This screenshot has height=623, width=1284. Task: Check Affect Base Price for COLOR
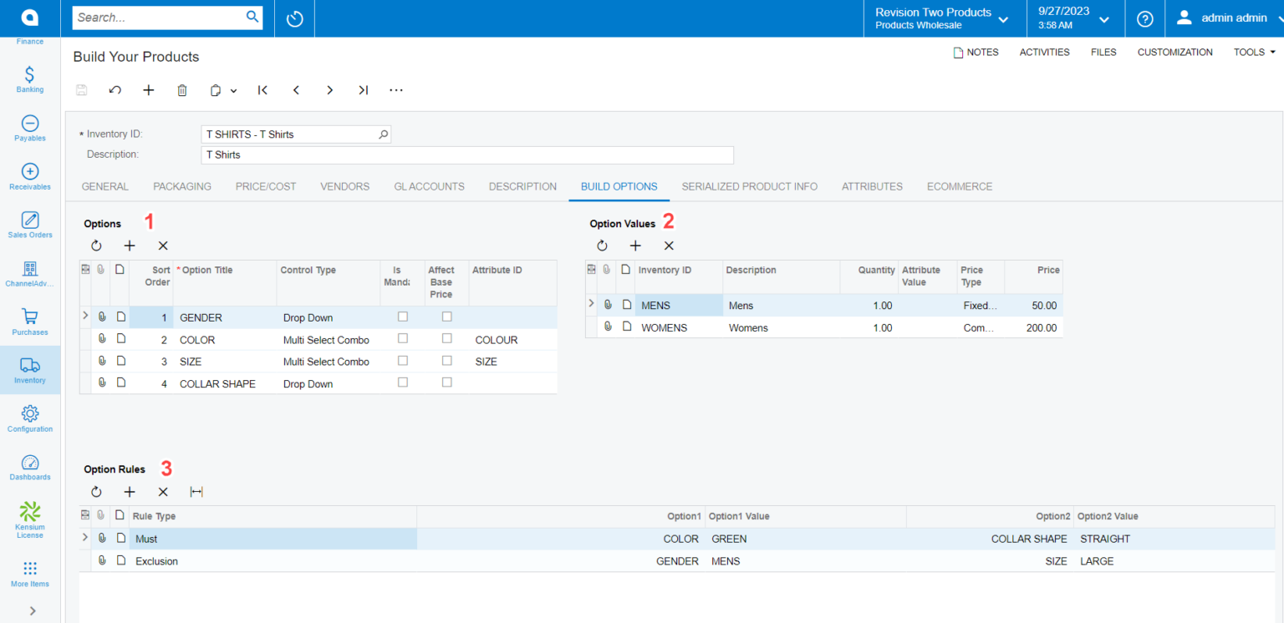pos(446,339)
